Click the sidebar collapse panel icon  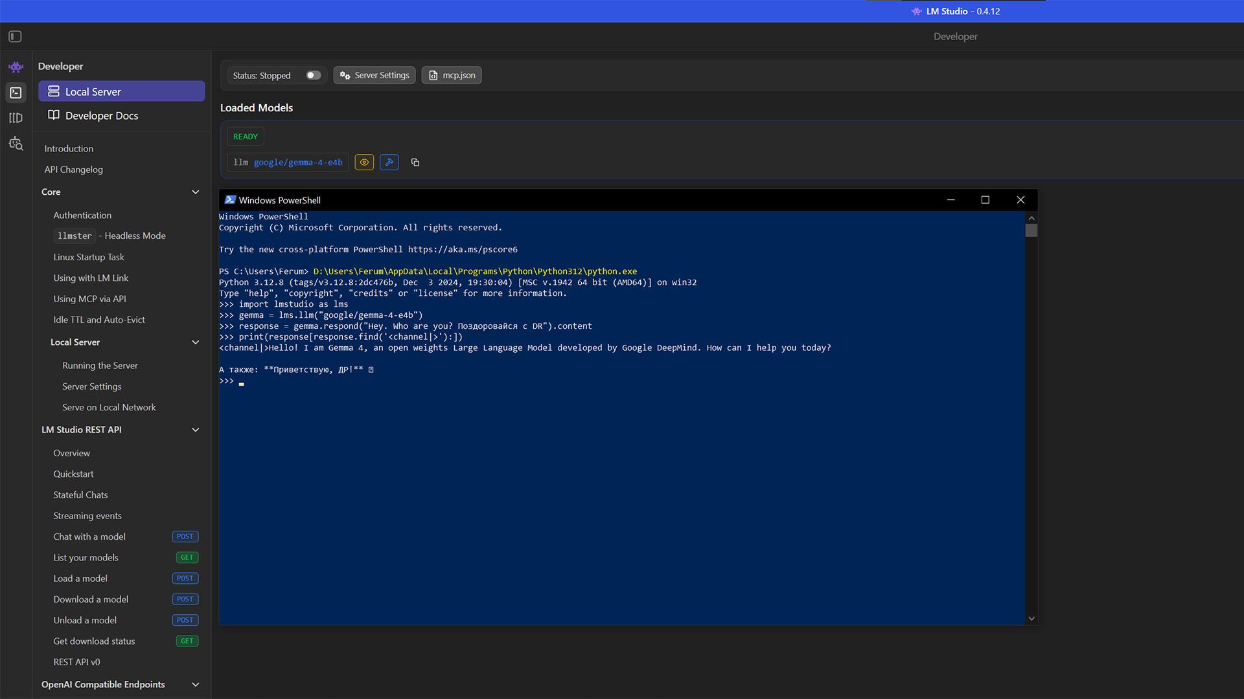14,36
